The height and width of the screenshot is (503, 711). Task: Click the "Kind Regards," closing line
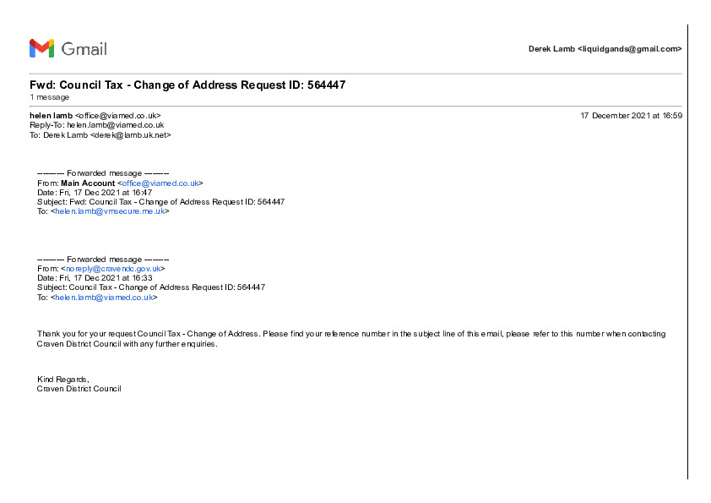[62, 379]
